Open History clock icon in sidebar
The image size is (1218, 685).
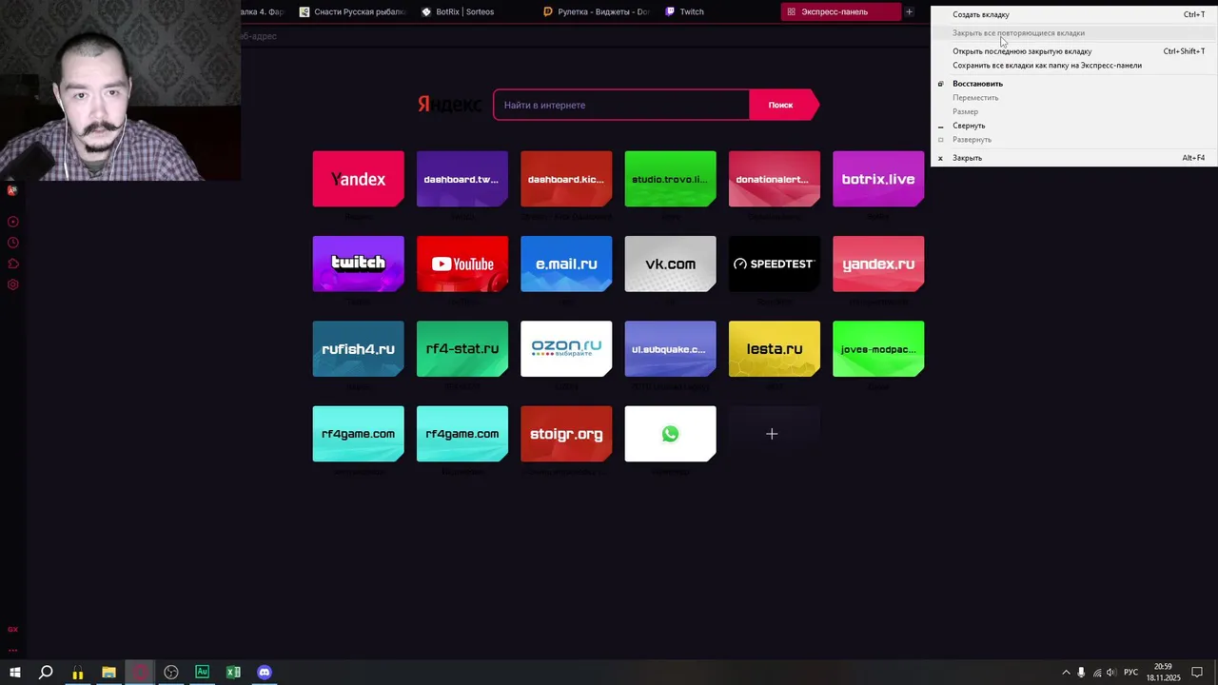click(x=12, y=243)
